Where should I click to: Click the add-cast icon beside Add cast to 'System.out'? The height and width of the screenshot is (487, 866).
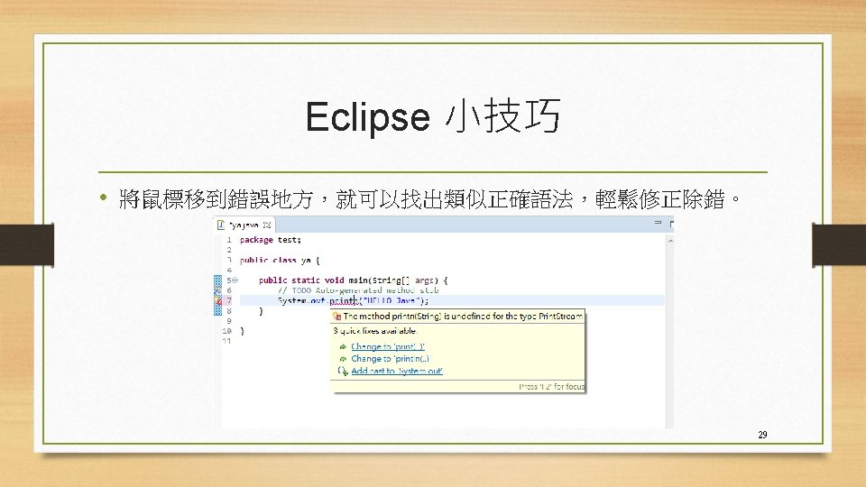[343, 371]
